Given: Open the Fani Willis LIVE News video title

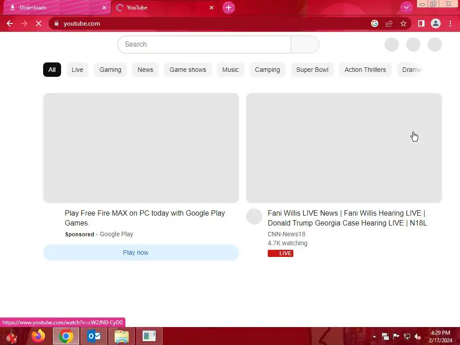Looking at the screenshot, I should pos(347,218).
